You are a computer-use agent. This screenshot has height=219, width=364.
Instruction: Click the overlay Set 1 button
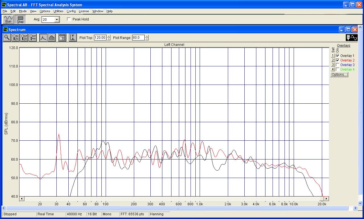(333, 56)
